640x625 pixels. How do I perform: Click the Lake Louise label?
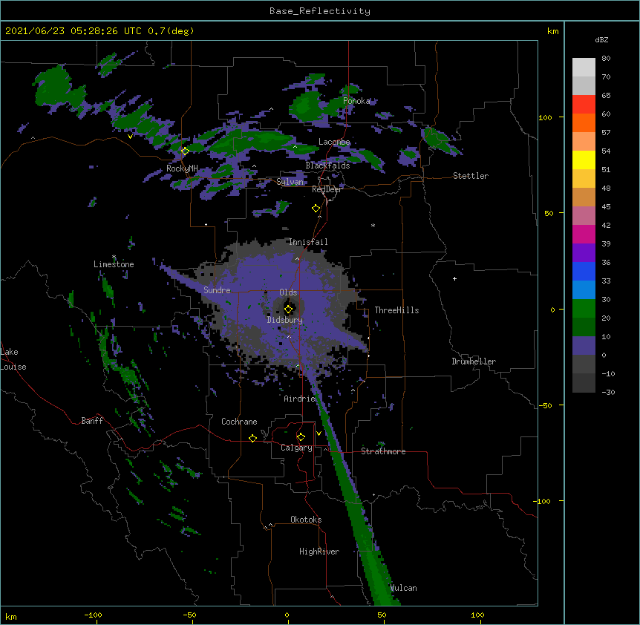click(13, 359)
